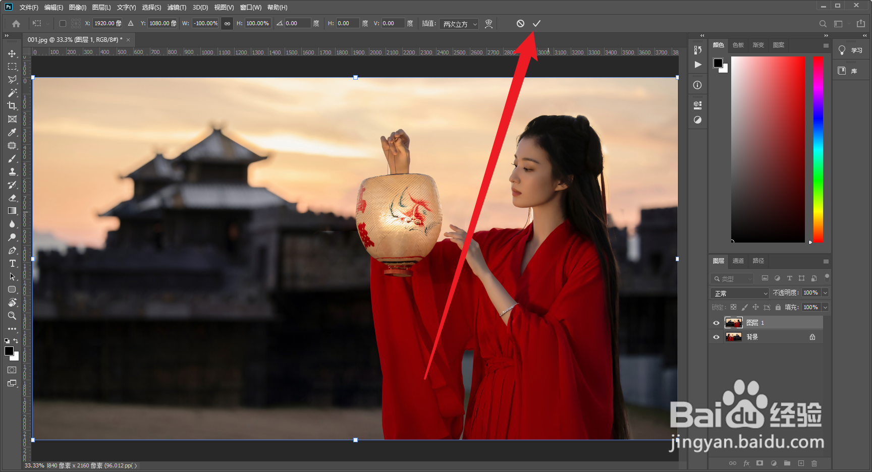Select the Zoom tool

pos(12,316)
